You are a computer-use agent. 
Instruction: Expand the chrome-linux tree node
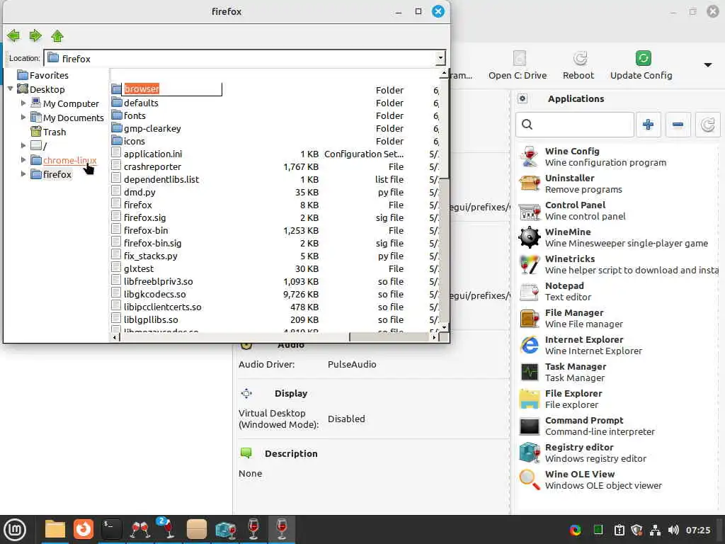pyautogui.click(x=23, y=160)
